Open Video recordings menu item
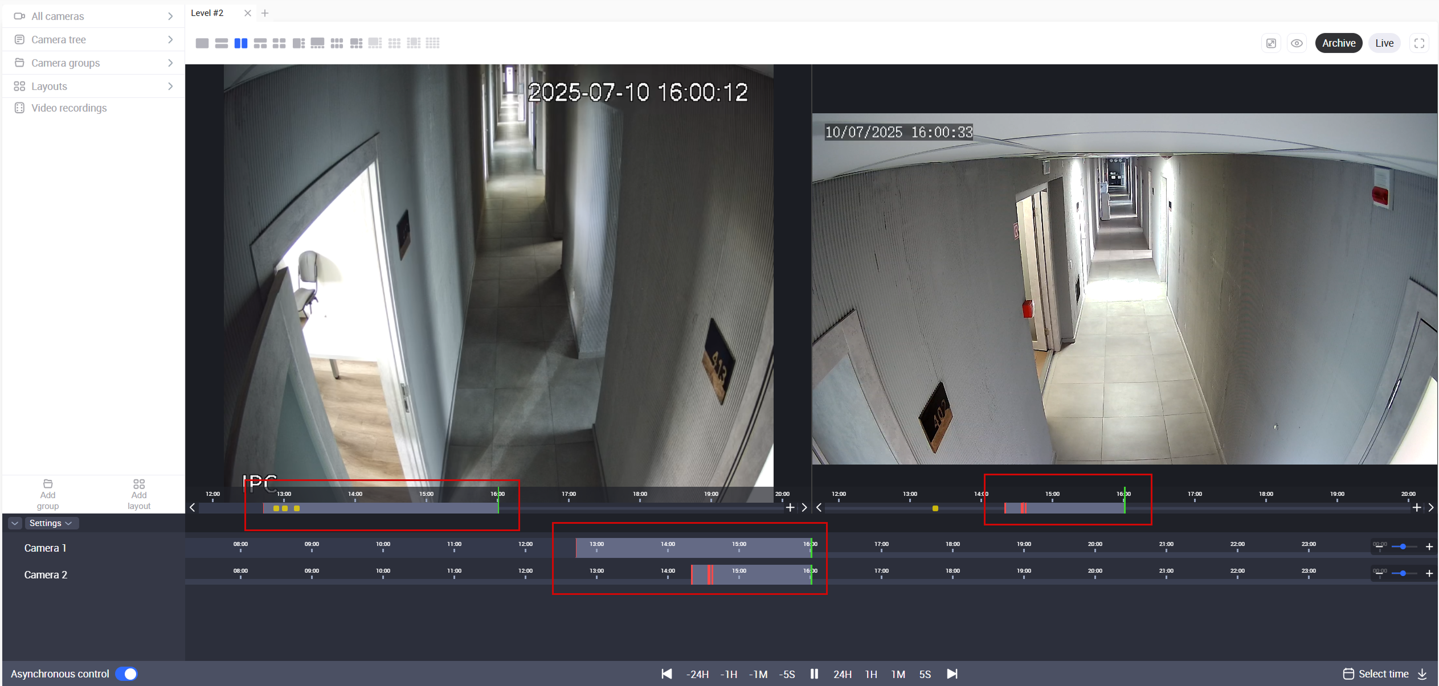The image size is (1439, 686). (68, 108)
